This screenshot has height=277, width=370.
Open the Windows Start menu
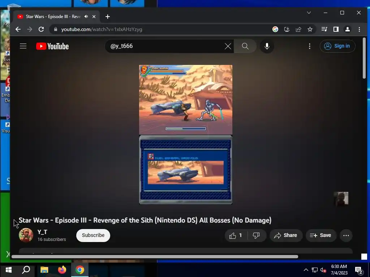(x=9, y=270)
